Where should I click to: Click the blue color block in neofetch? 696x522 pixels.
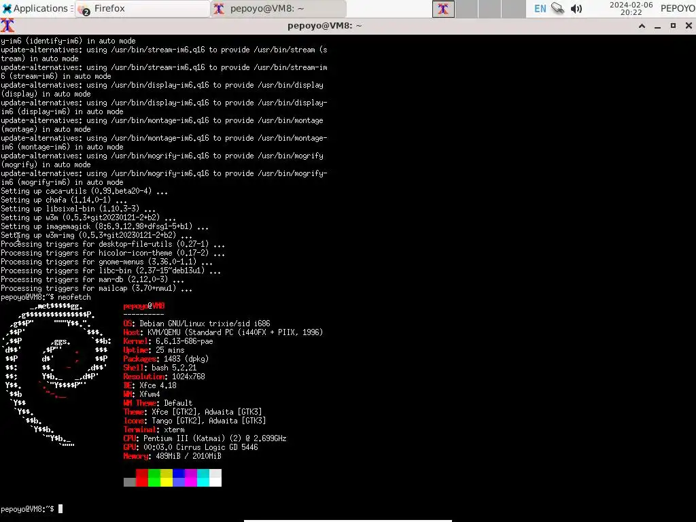[x=179, y=478]
